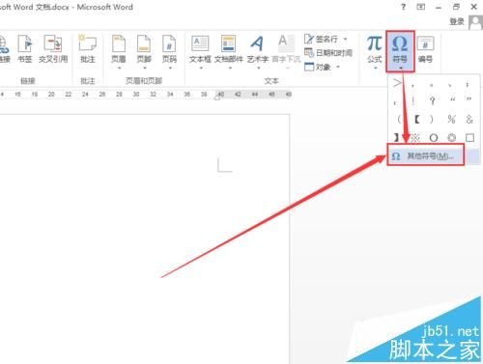This screenshot has width=483, height=364.
Task: Insert Number (编号) from ribbon
Action: [425, 49]
